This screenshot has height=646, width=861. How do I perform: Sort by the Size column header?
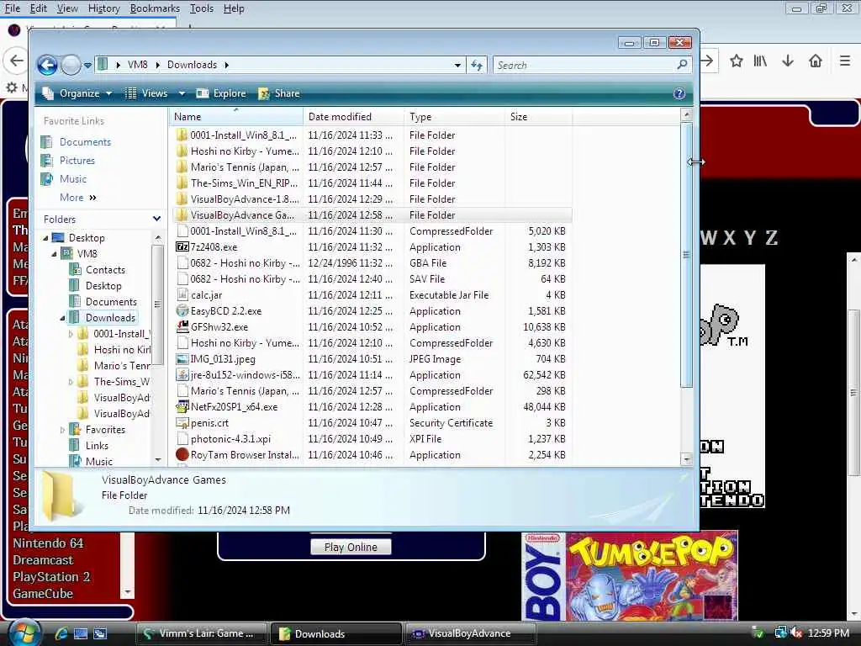[x=538, y=116]
